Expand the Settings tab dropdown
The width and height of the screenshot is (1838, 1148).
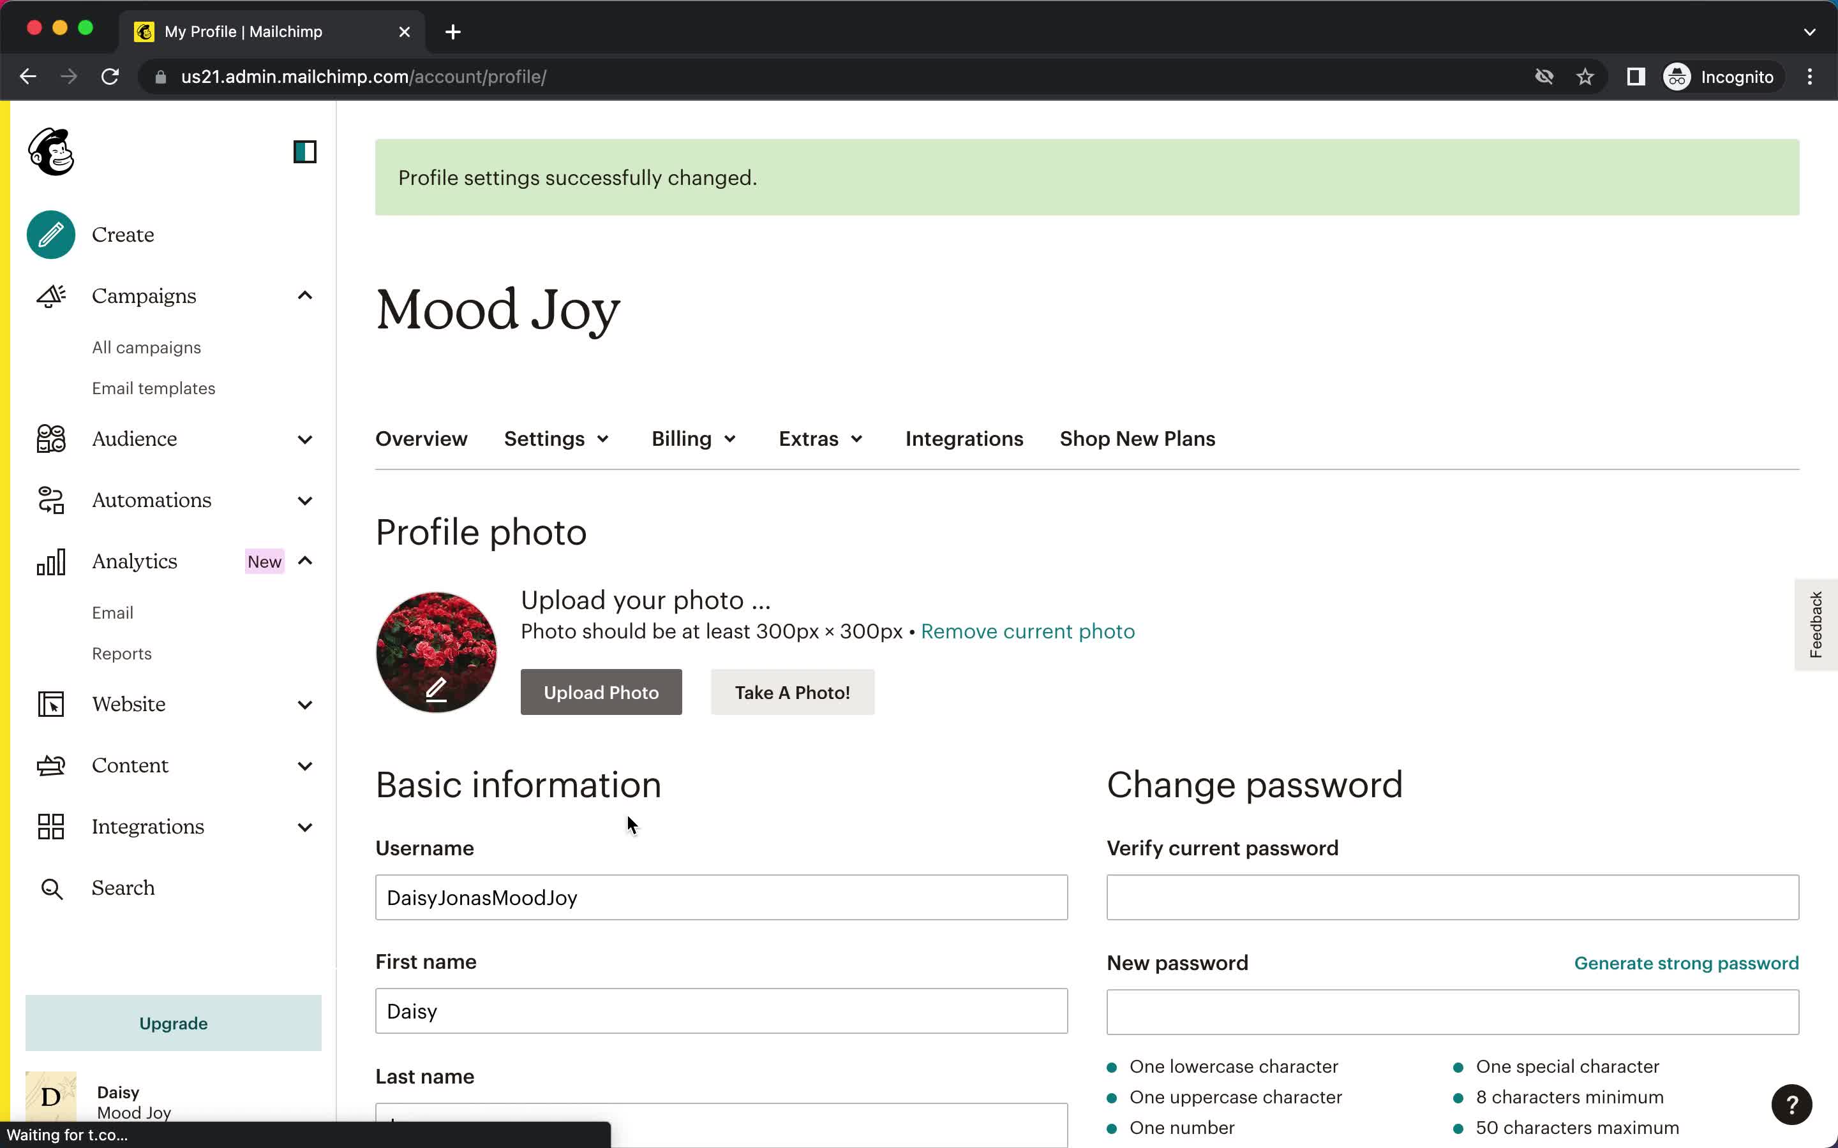556,438
